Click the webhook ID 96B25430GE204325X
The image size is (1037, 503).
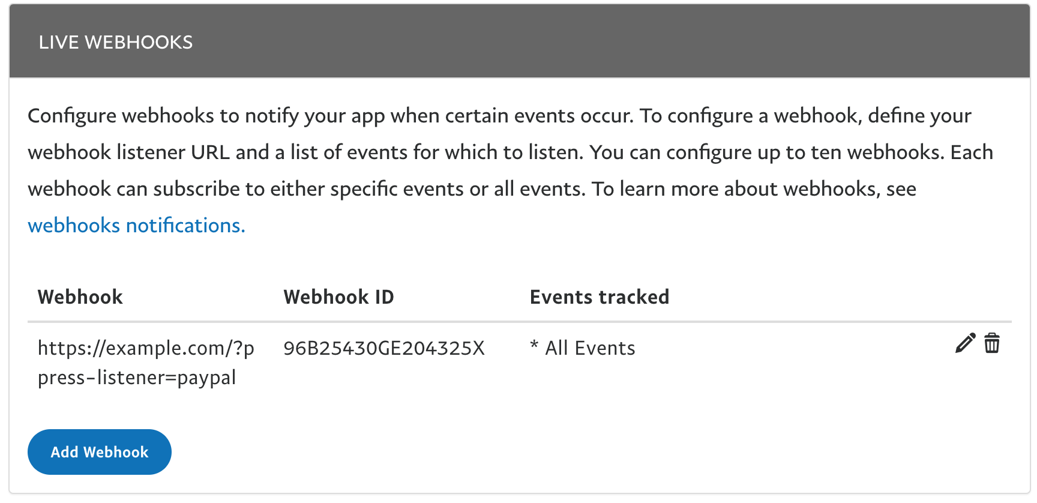coord(384,348)
